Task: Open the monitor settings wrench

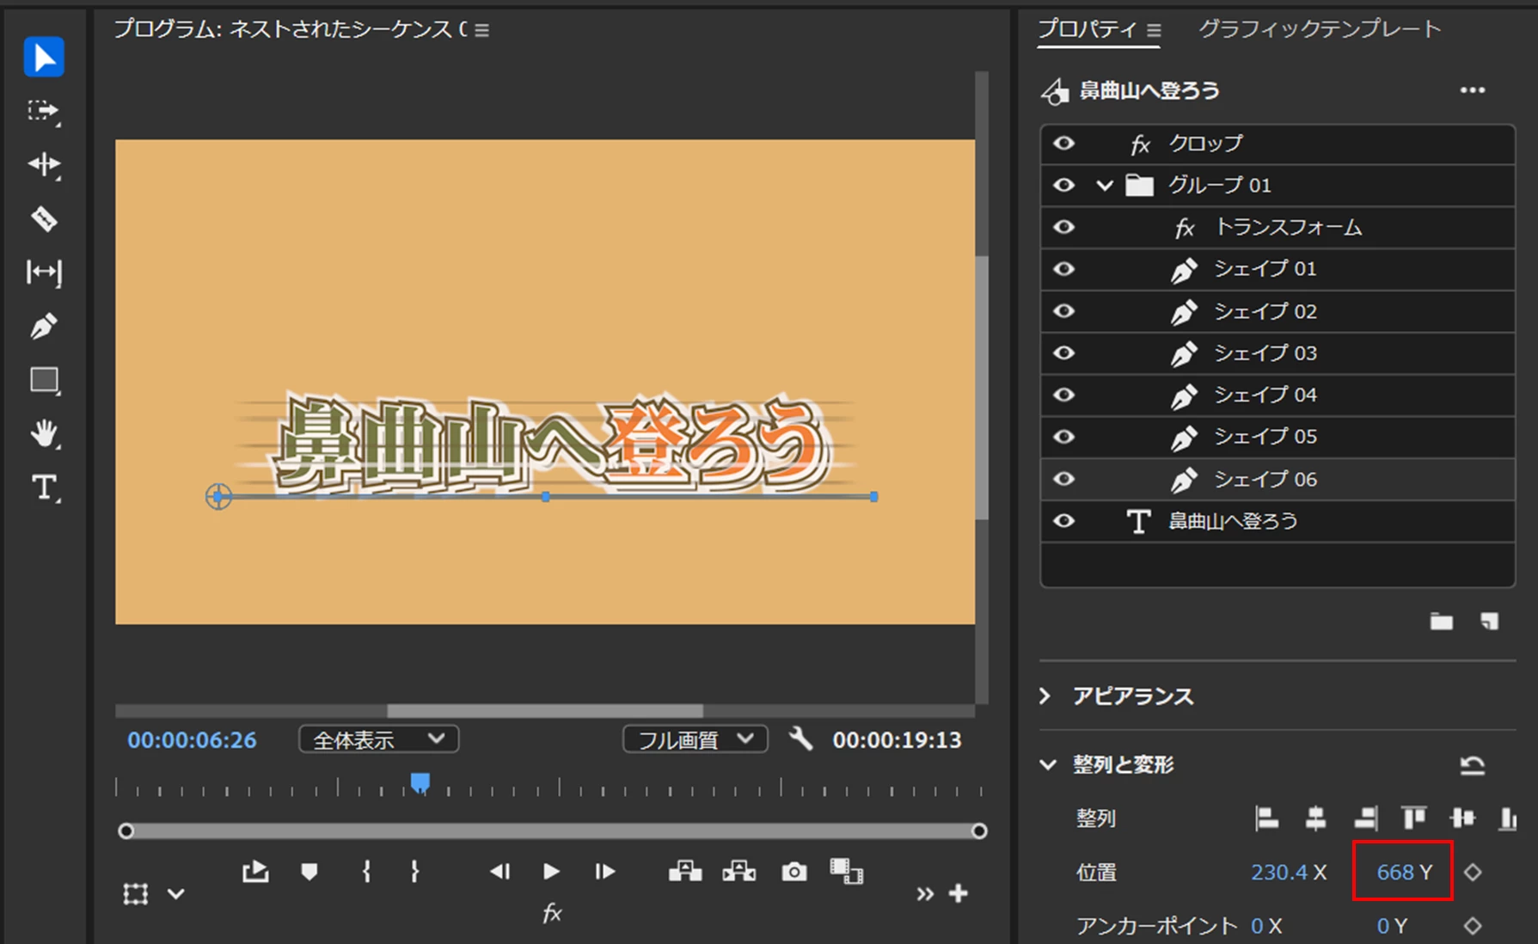Action: (x=800, y=739)
